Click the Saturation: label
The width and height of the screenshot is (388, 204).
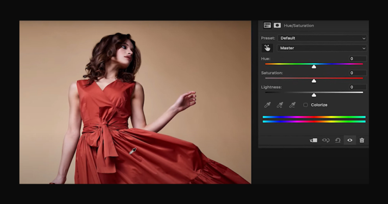pos(272,73)
